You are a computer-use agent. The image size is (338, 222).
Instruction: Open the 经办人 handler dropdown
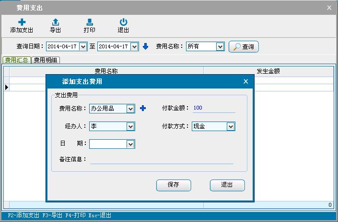pos(130,126)
